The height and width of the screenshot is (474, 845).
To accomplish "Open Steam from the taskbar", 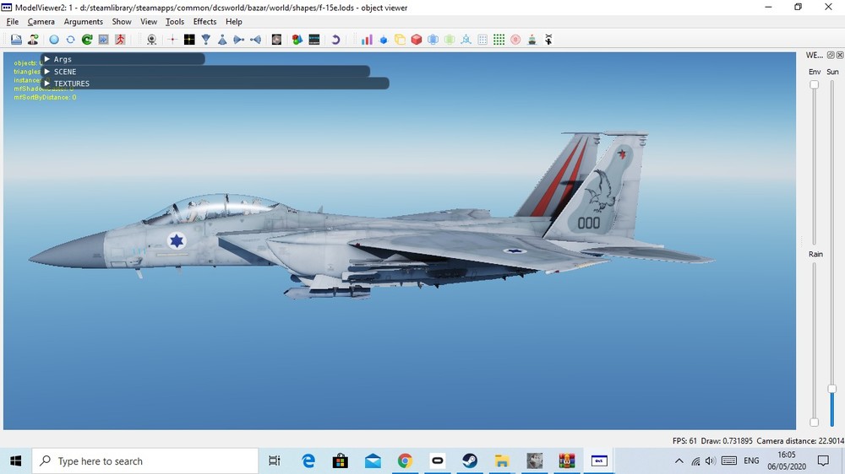I will pos(469,461).
